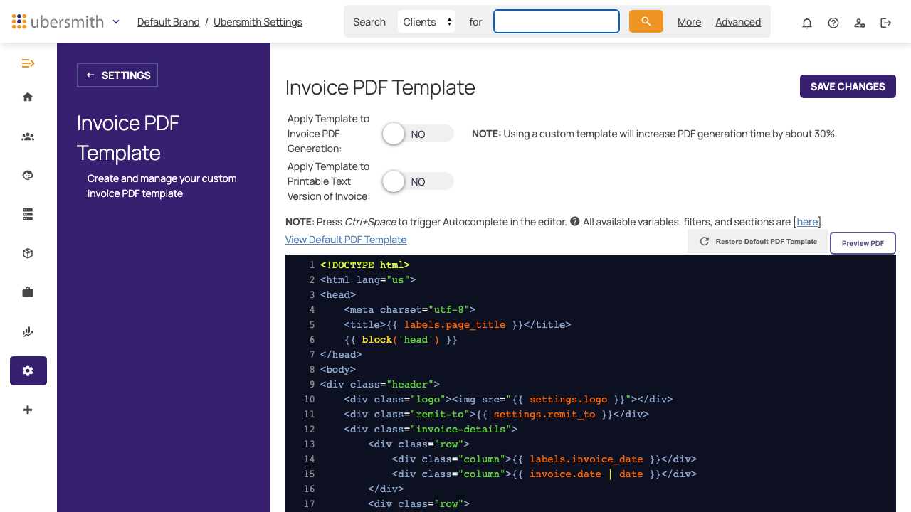Toggle Apply Template to Printable Text Version
Screen dimensions: 911x512
pos(418,181)
